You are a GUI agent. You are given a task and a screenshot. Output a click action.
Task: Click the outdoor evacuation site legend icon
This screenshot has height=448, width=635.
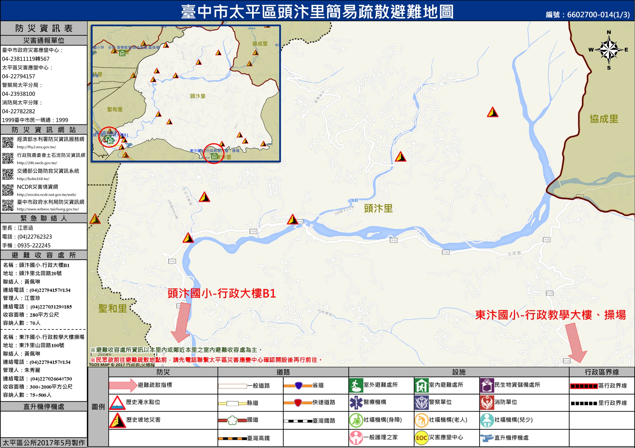tap(356, 386)
